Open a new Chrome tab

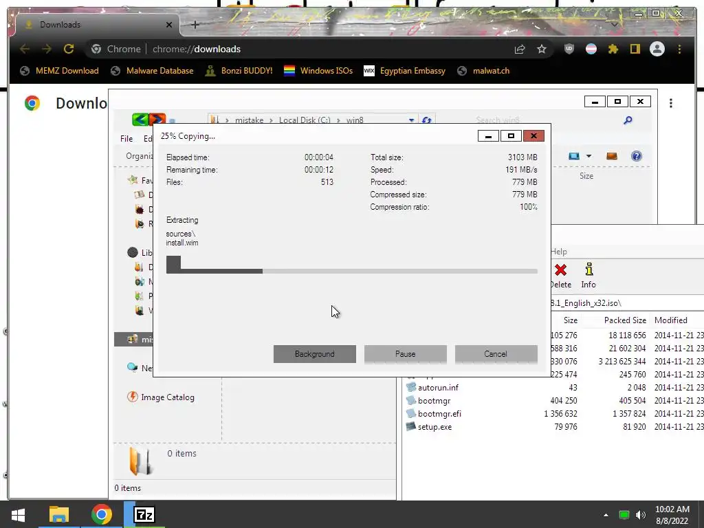click(x=195, y=25)
